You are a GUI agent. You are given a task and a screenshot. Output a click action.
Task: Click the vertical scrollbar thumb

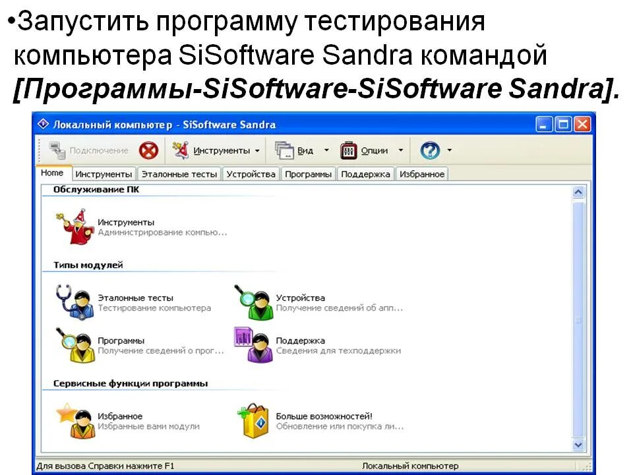tap(578, 320)
